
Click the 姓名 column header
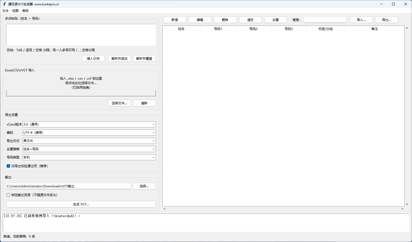pos(181,29)
